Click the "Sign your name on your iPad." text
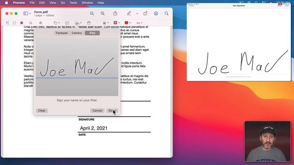This screenshot has width=294, height=165. click(77, 100)
